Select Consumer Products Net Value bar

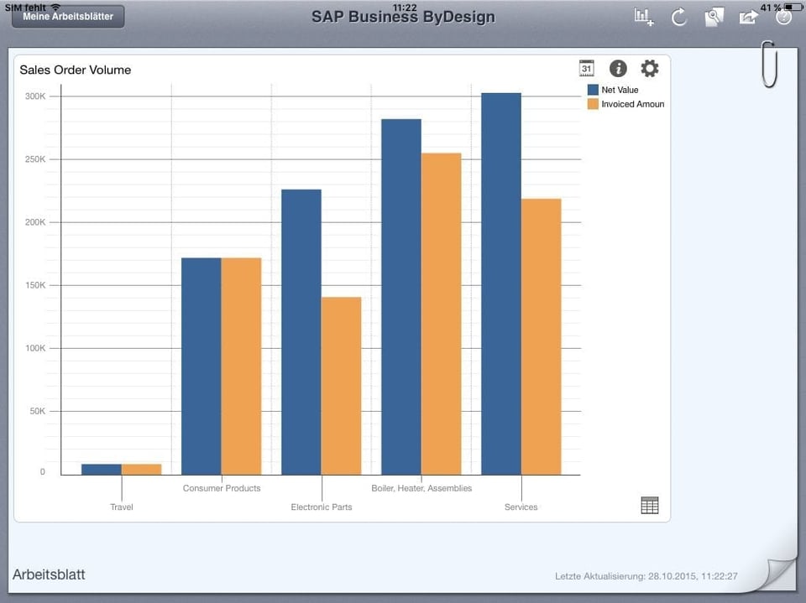click(201, 366)
